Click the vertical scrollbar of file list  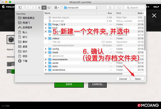click(x=145, y=33)
